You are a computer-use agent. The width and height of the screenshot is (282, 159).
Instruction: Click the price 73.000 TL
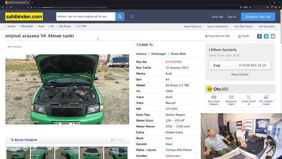point(145,45)
